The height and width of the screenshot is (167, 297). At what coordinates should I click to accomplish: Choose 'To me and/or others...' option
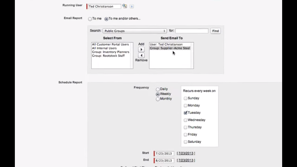(x=106, y=19)
